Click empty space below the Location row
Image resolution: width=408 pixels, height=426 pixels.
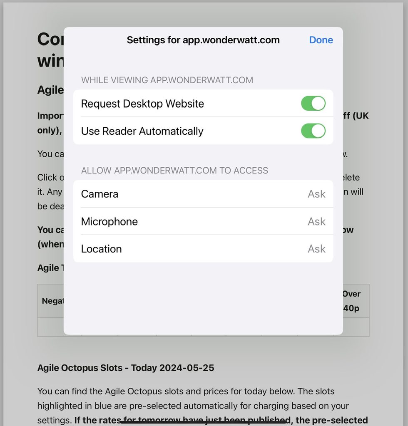coord(203,297)
